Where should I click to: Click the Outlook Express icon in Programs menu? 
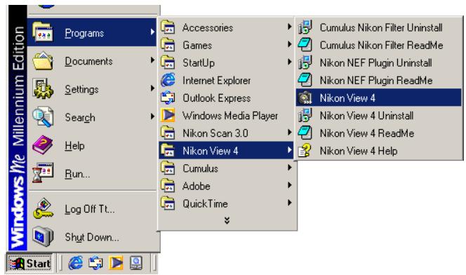point(168,98)
